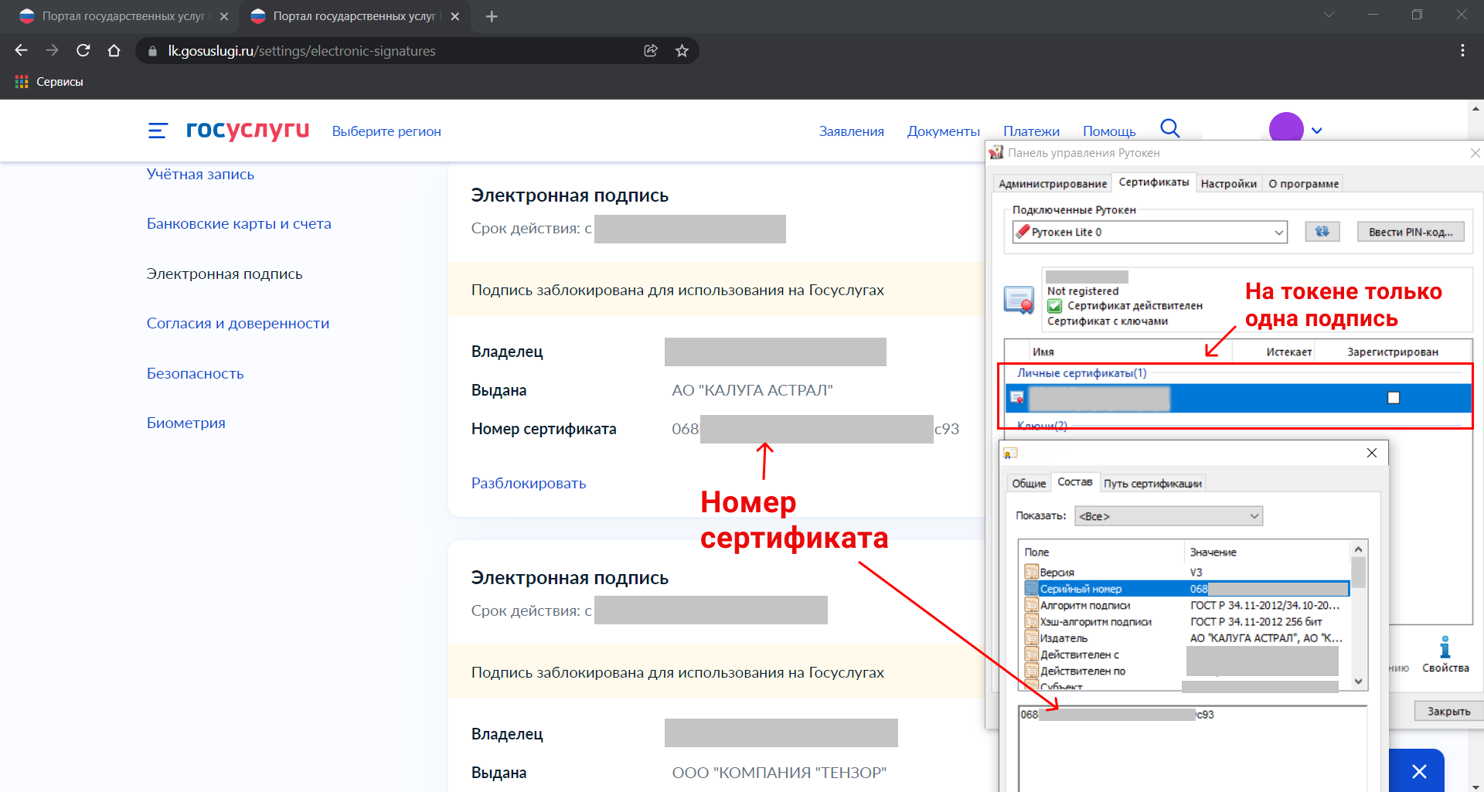Open the Рутокен Lite 0 dropdown
Image resolution: width=1484 pixels, height=792 pixels.
pos(1150,232)
